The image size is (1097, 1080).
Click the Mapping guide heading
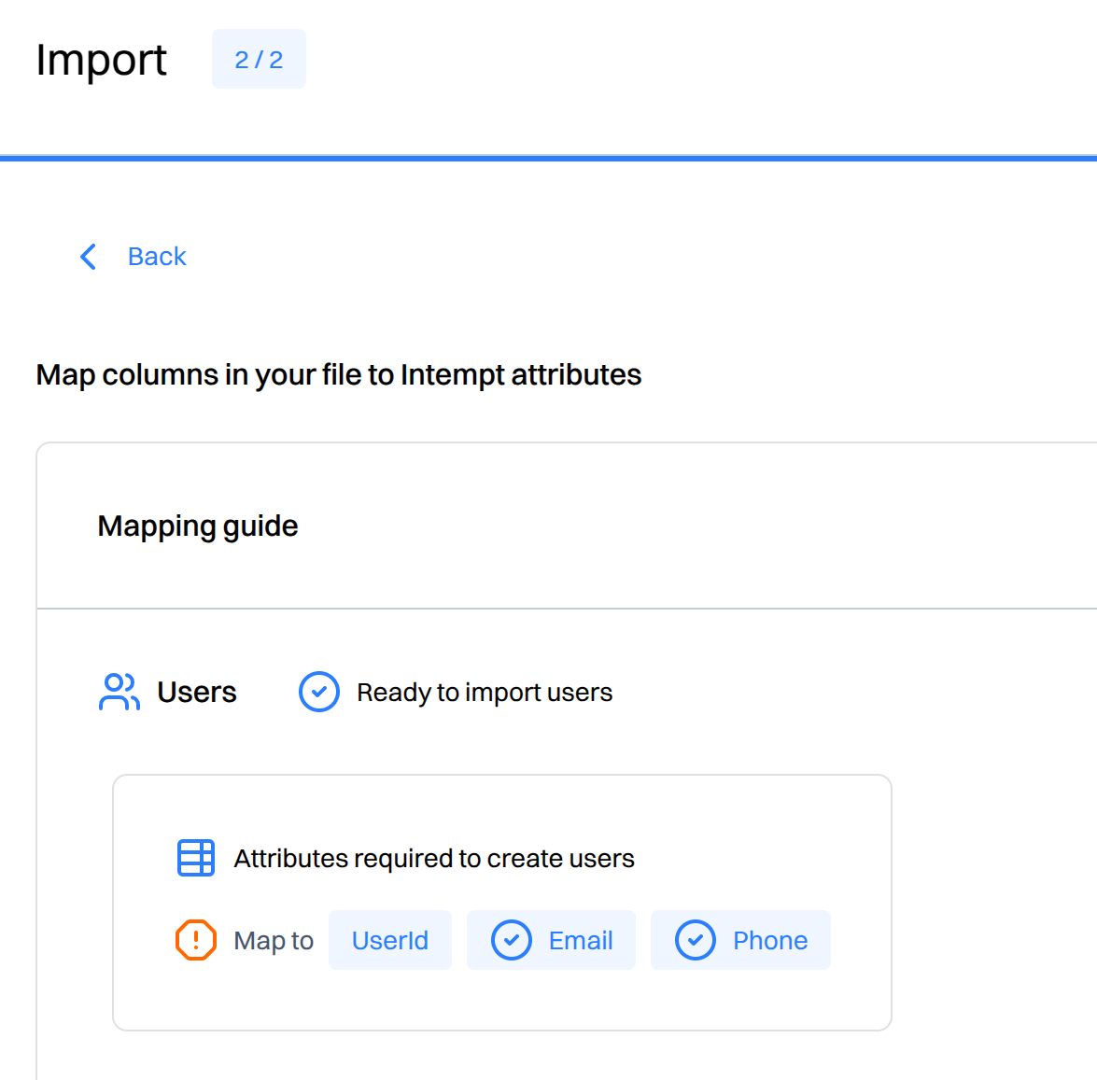(x=198, y=526)
